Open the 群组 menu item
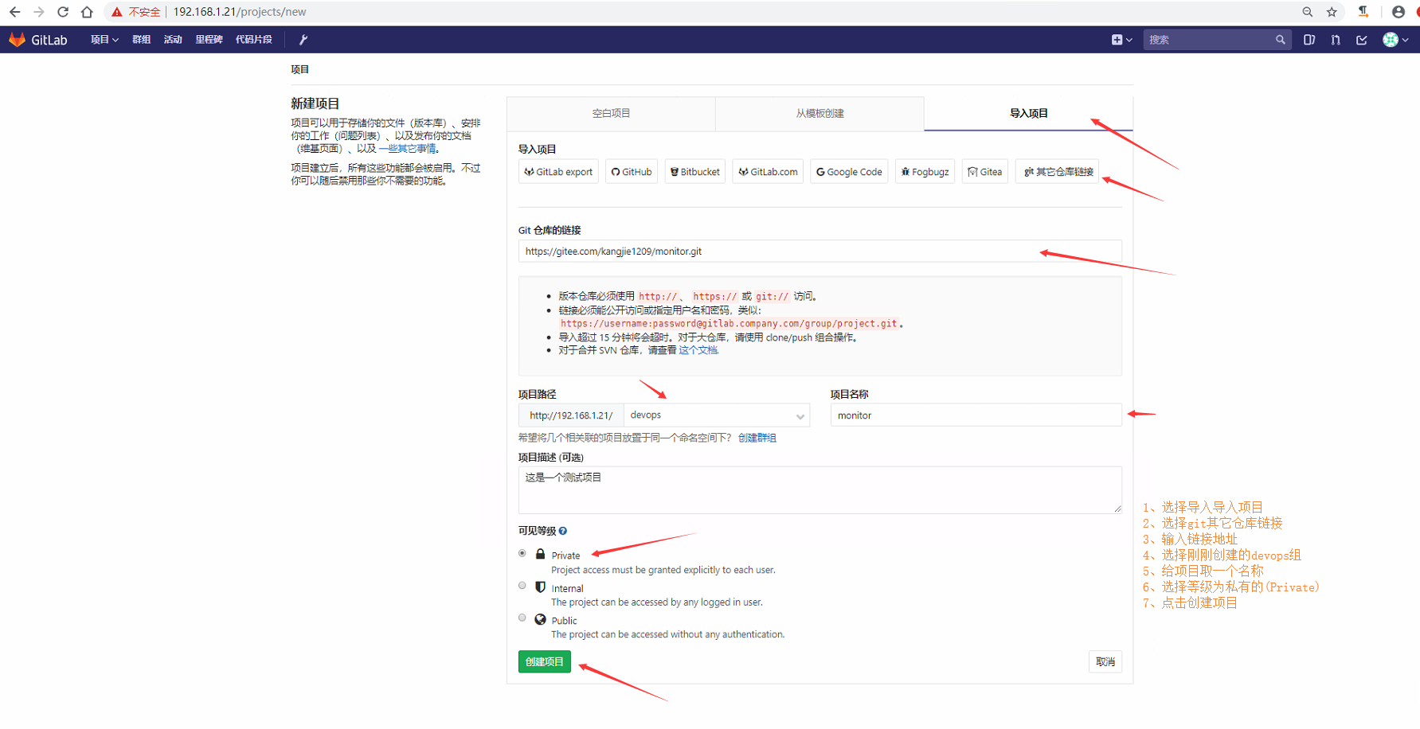Image resolution: width=1420 pixels, height=729 pixels. coord(141,40)
